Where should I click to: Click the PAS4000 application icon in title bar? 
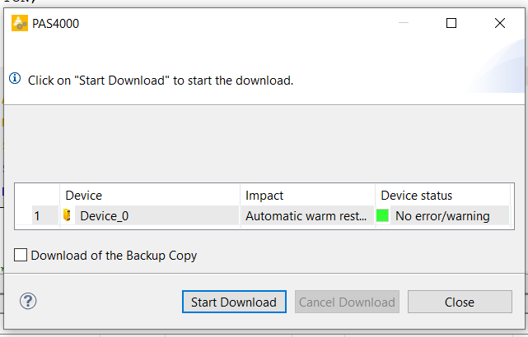coord(20,23)
